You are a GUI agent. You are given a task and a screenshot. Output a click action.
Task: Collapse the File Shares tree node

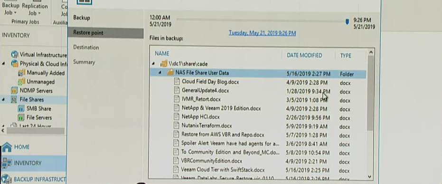[3, 99]
